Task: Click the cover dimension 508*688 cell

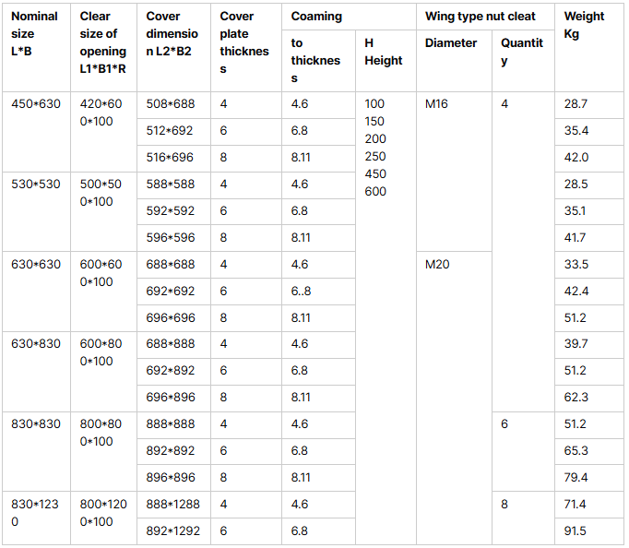Action: pos(171,104)
